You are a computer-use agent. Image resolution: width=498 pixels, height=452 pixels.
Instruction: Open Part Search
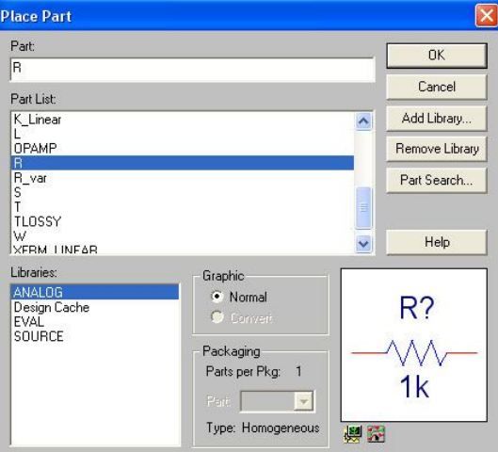click(x=437, y=180)
